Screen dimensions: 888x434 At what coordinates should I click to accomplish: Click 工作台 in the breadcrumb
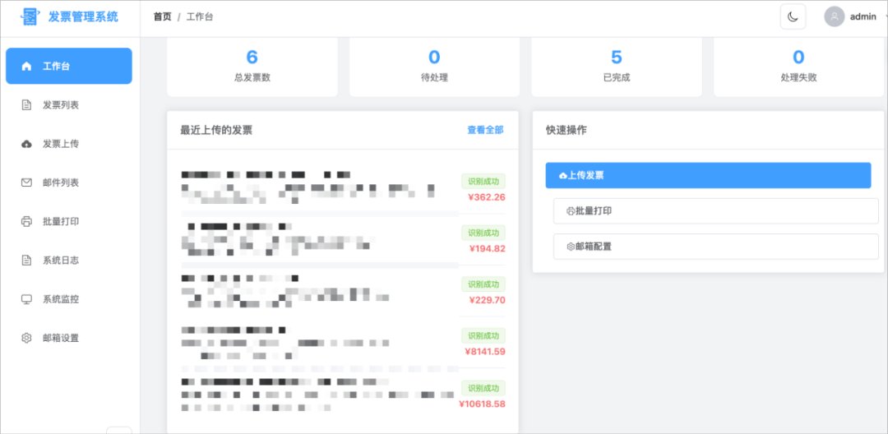(200, 17)
